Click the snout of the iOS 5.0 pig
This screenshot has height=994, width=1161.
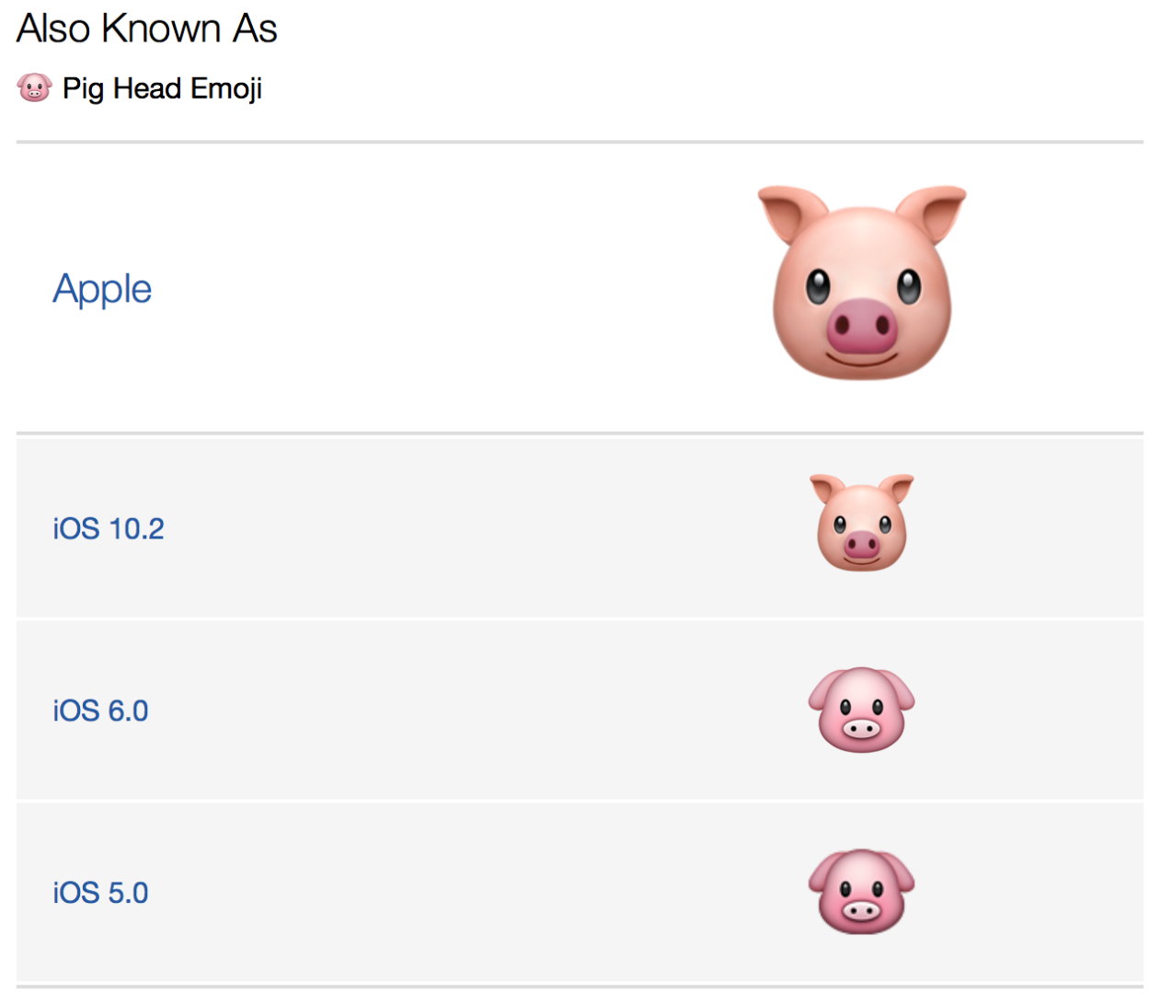tap(862, 911)
